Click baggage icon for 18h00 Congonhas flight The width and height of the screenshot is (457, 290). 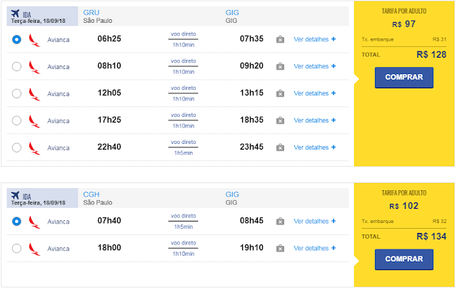coord(281,249)
